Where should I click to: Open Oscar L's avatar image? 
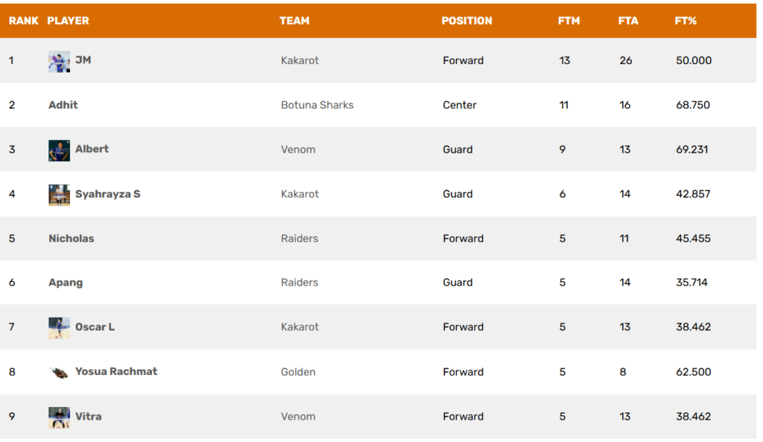[x=59, y=328]
